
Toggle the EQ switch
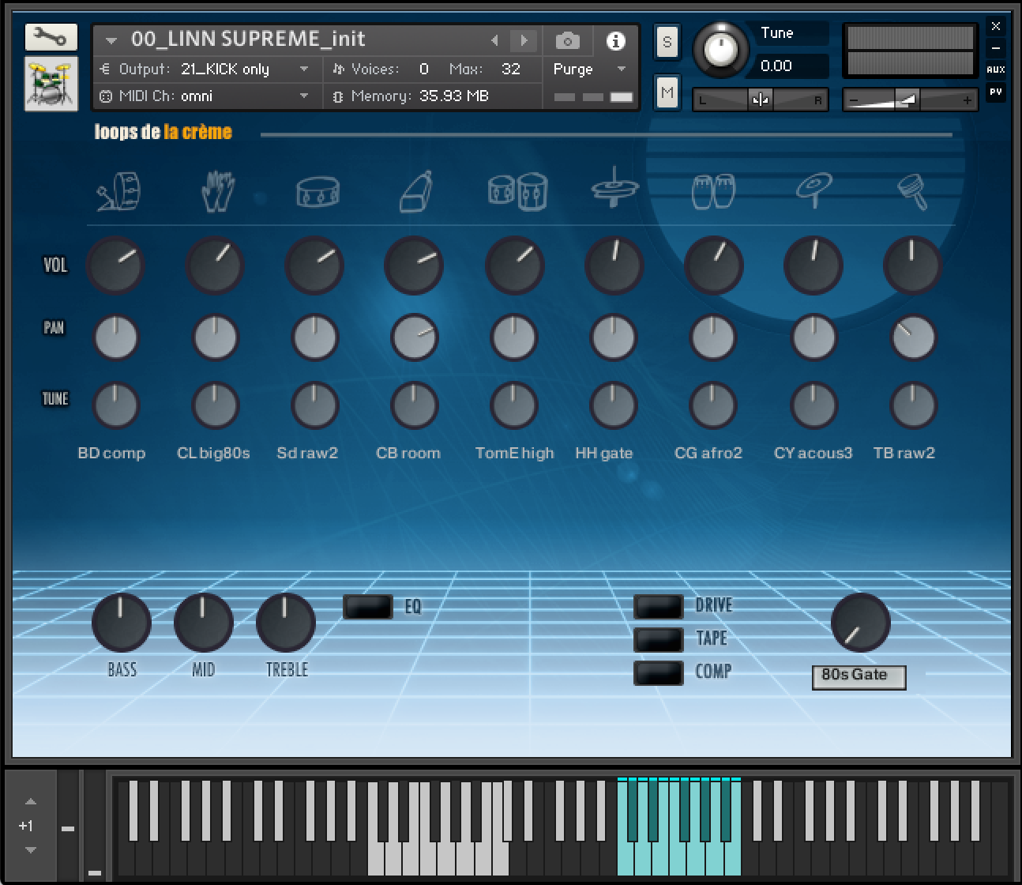tap(368, 607)
